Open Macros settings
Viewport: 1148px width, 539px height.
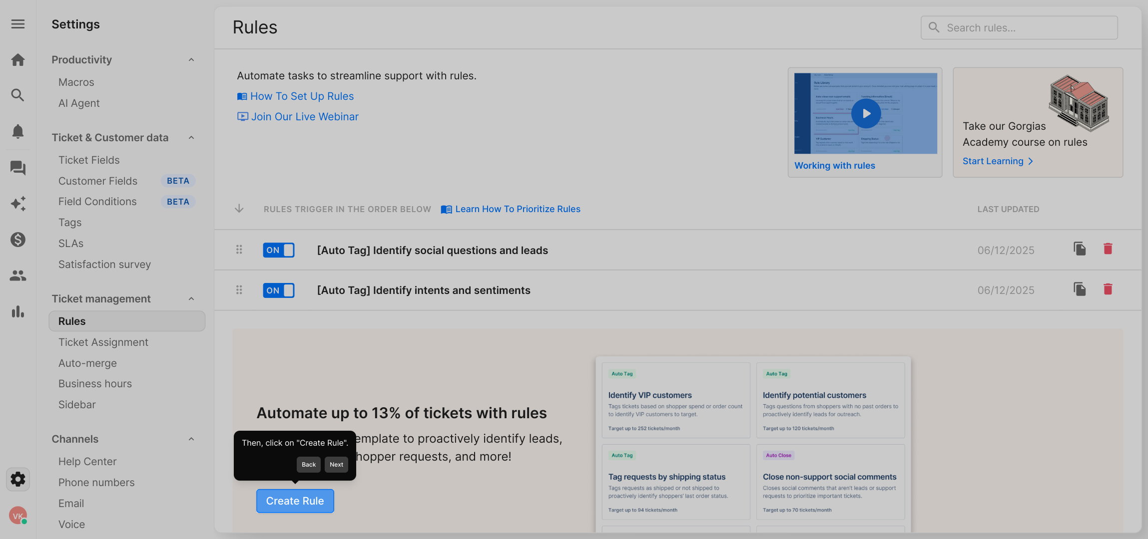(76, 82)
